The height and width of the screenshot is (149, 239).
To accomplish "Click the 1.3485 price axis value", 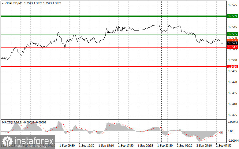I will coord(233,71).
